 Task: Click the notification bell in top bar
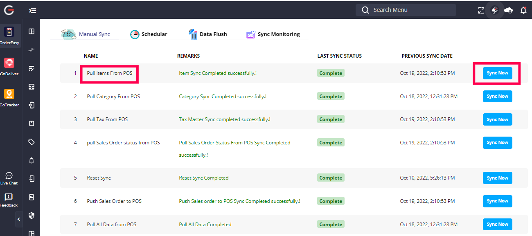click(523, 10)
